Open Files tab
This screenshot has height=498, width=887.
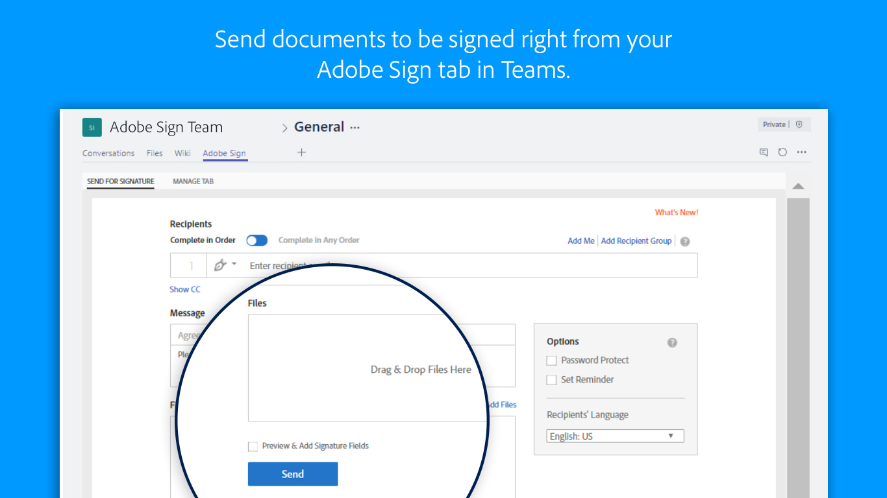click(155, 153)
